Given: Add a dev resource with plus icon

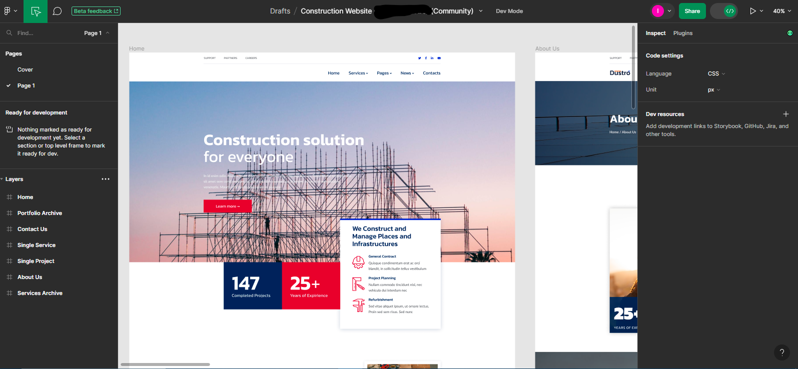Looking at the screenshot, I should pos(786,114).
